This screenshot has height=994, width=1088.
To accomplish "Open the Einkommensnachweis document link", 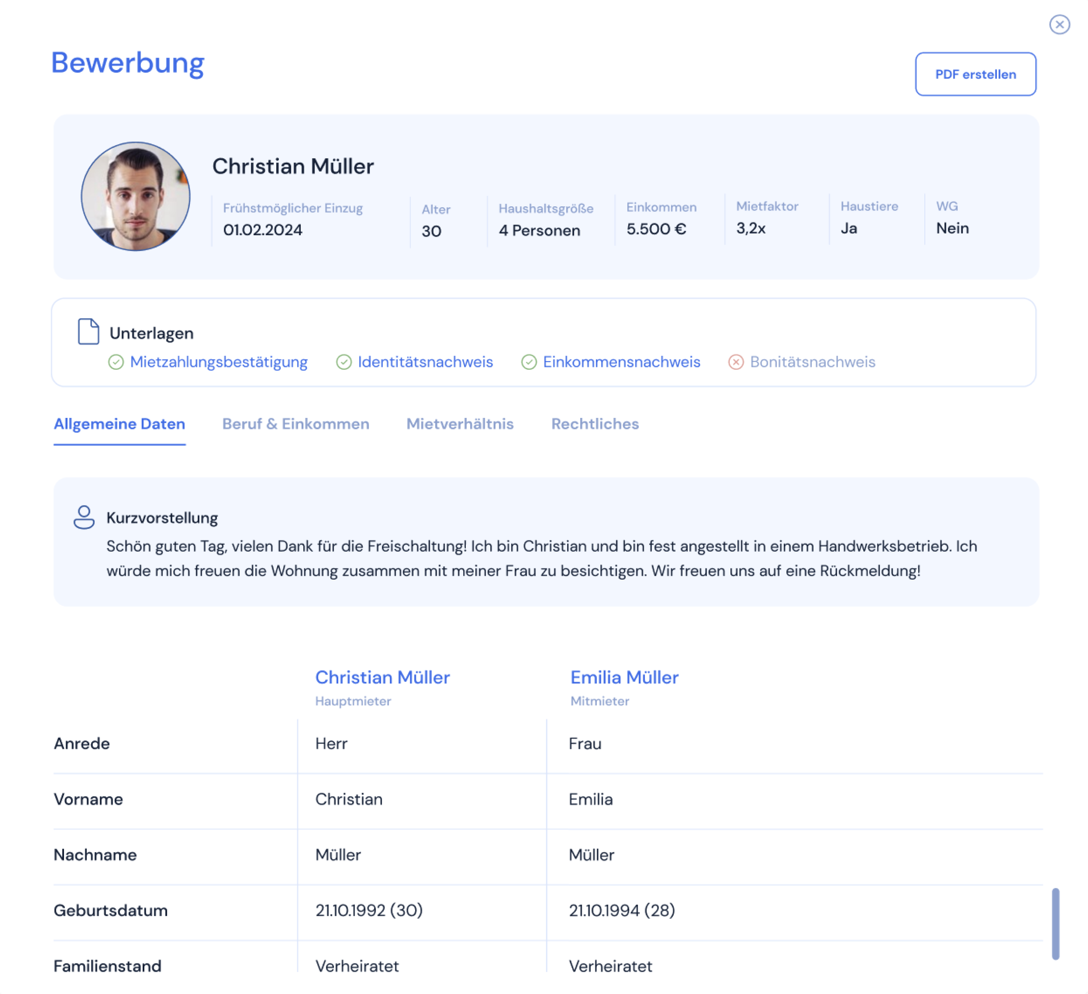I will [621, 362].
